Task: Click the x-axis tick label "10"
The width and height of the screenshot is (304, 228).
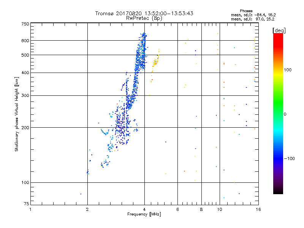Action: pyautogui.click(x=220, y=209)
